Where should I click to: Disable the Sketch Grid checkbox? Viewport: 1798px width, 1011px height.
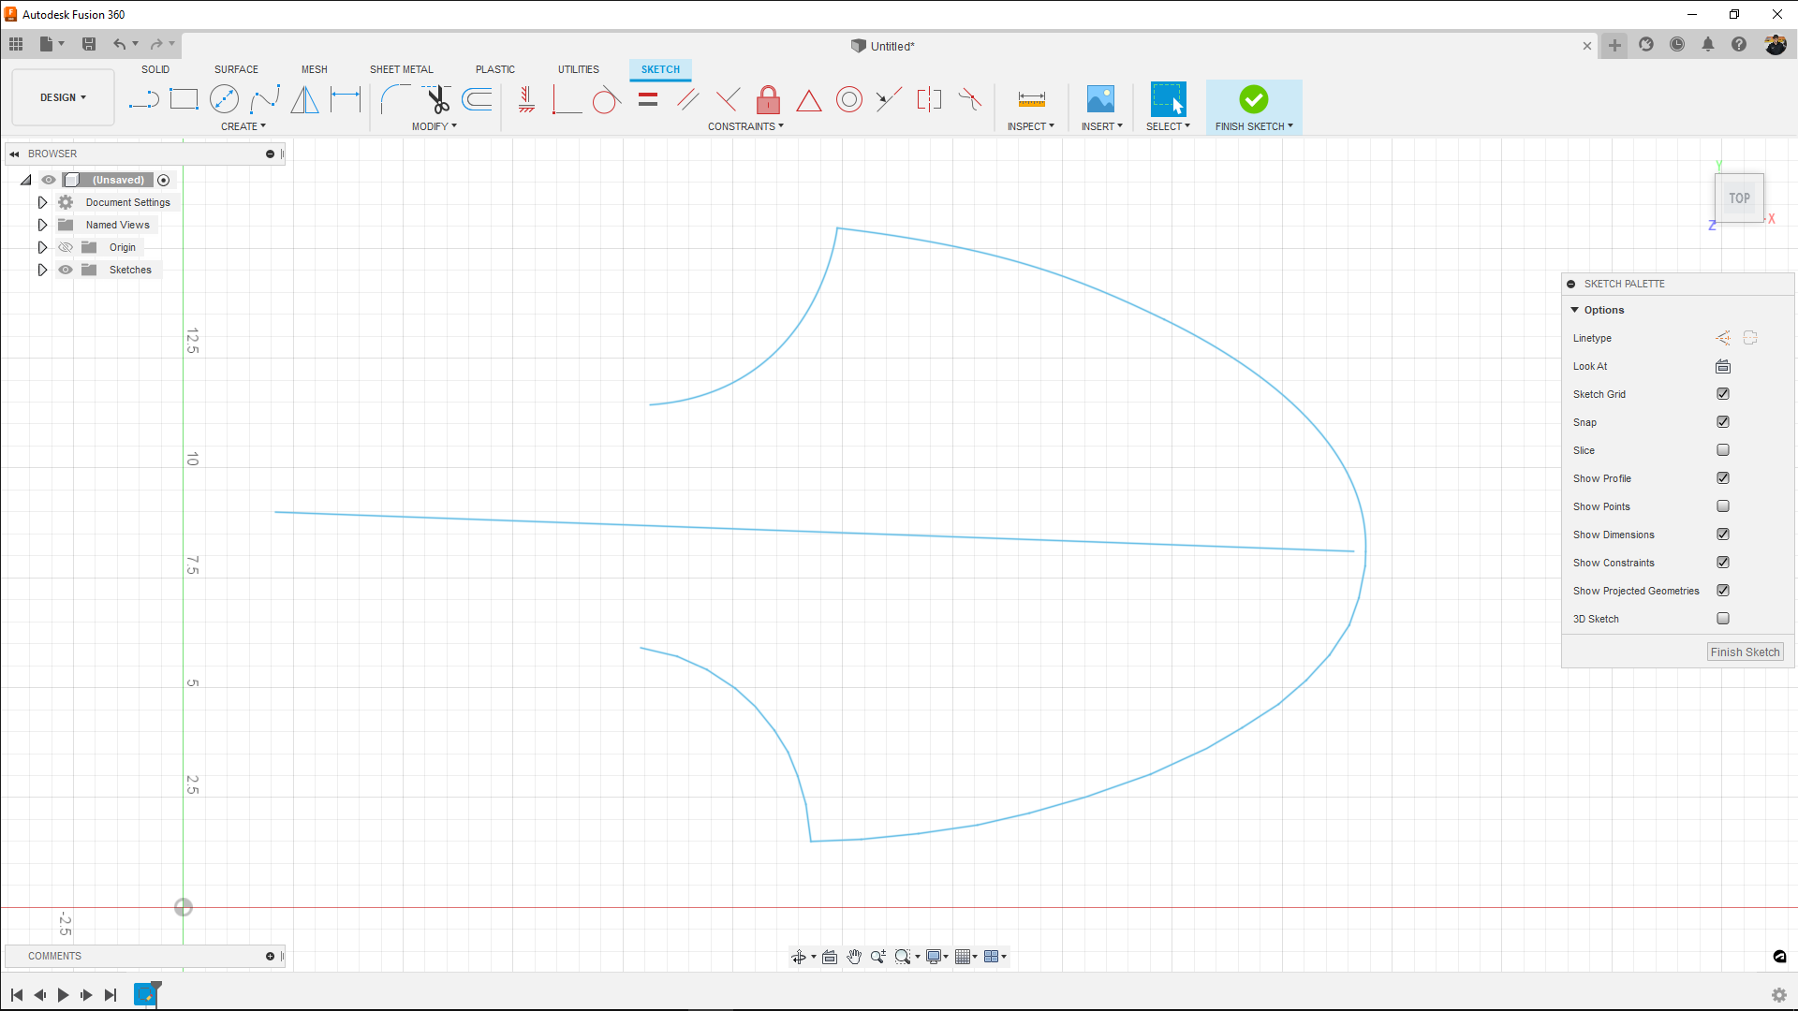click(1723, 394)
